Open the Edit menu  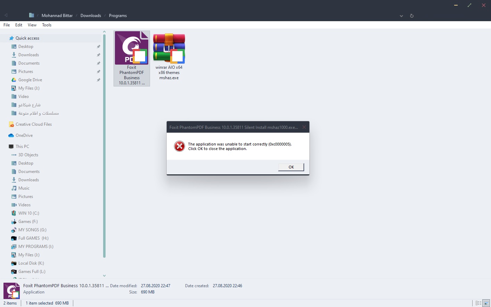(x=19, y=25)
